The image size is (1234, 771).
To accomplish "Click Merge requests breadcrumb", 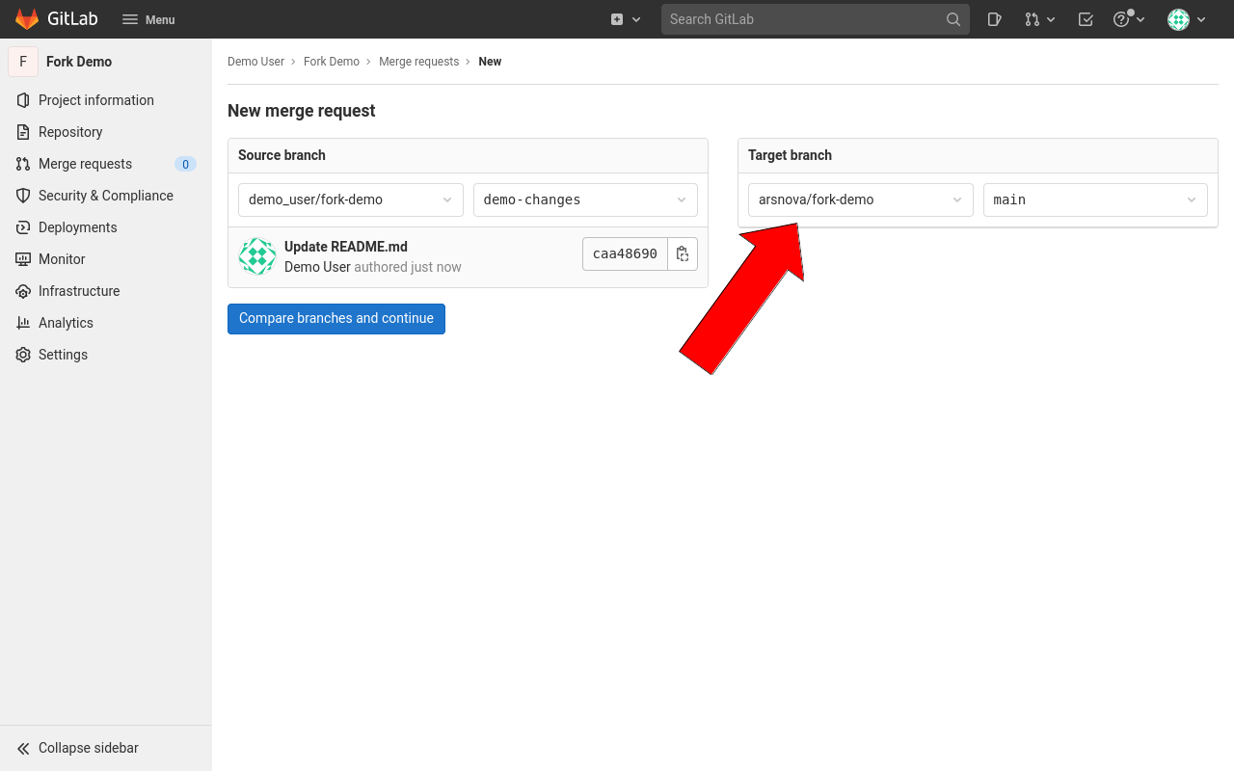I will tap(418, 62).
